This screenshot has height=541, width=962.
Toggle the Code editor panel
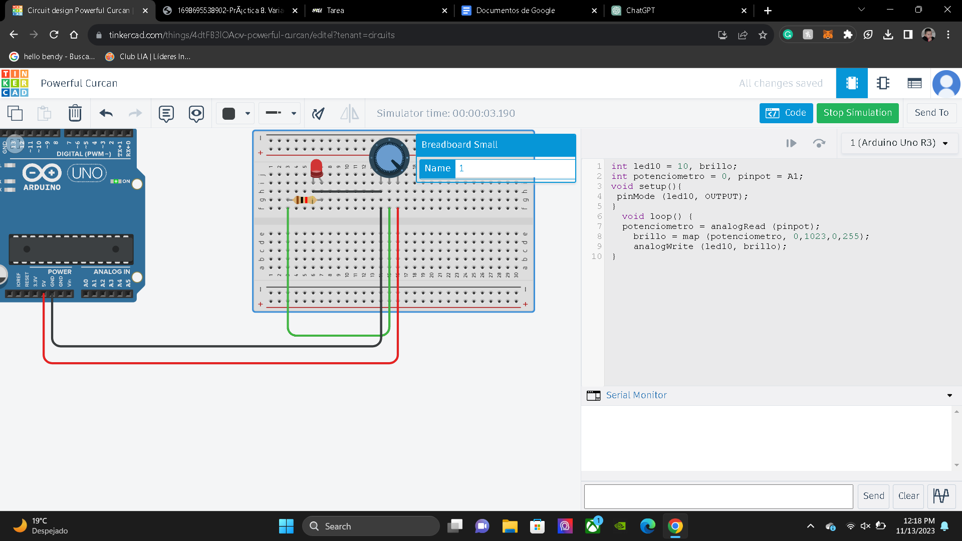point(786,113)
